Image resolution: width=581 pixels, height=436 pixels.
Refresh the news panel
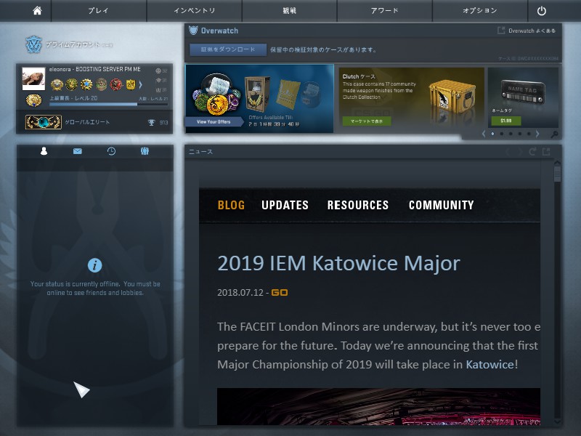click(532, 151)
